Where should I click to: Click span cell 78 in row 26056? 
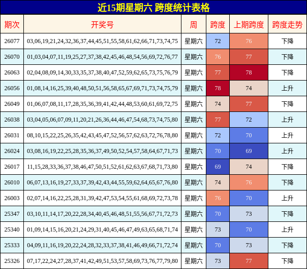tap(218, 88)
